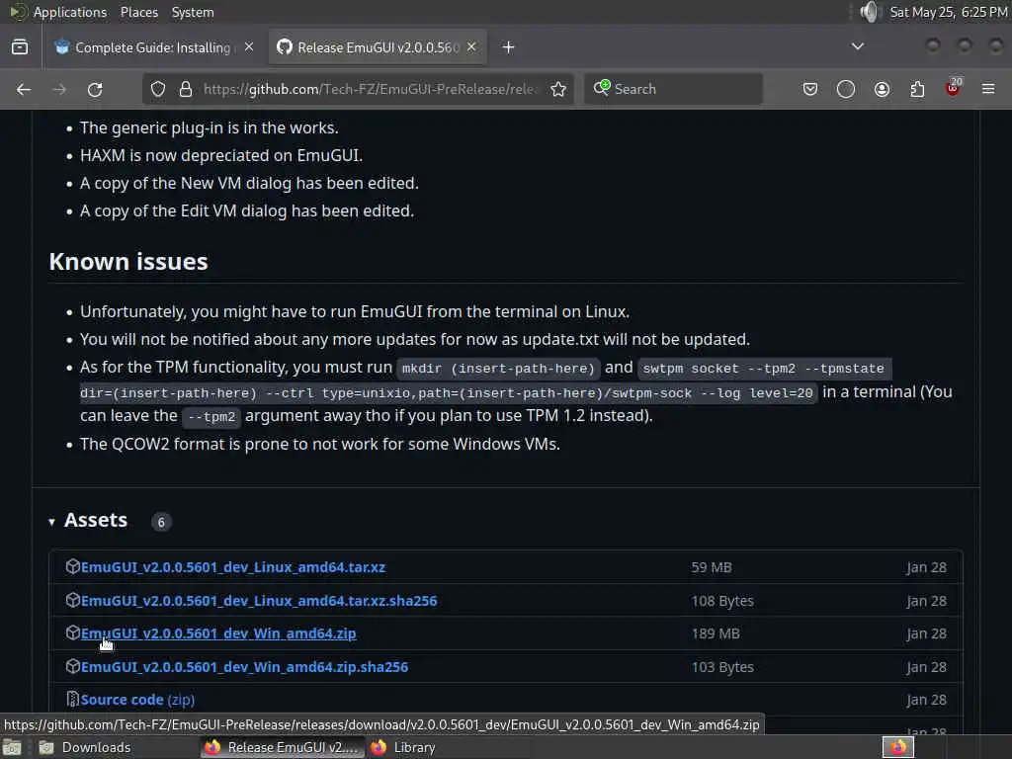Click the forward navigation arrow
1012x759 pixels.
(59, 89)
